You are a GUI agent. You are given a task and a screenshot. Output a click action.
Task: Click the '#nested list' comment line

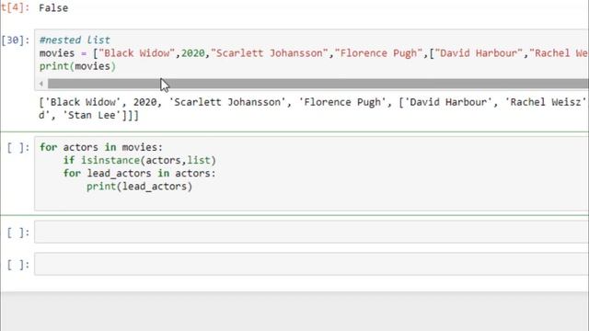coord(75,40)
